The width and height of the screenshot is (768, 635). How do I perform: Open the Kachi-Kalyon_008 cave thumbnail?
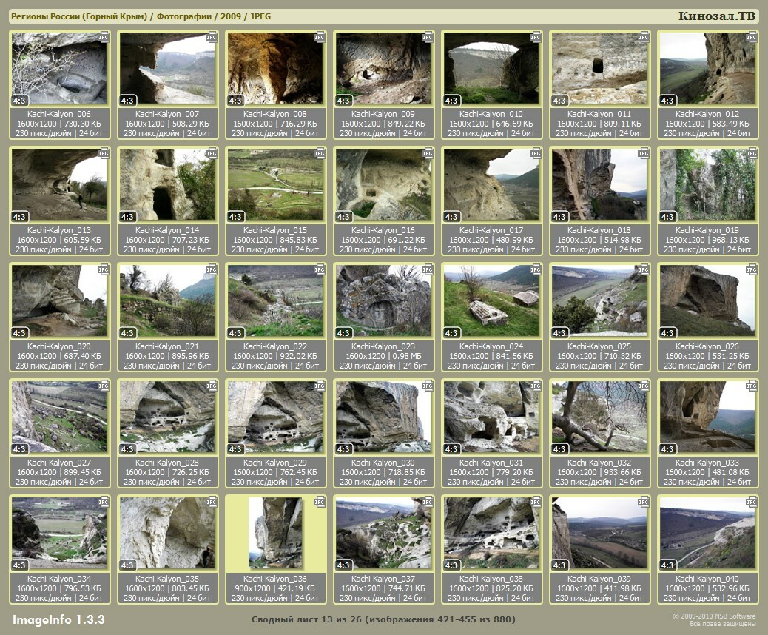[275, 68]
